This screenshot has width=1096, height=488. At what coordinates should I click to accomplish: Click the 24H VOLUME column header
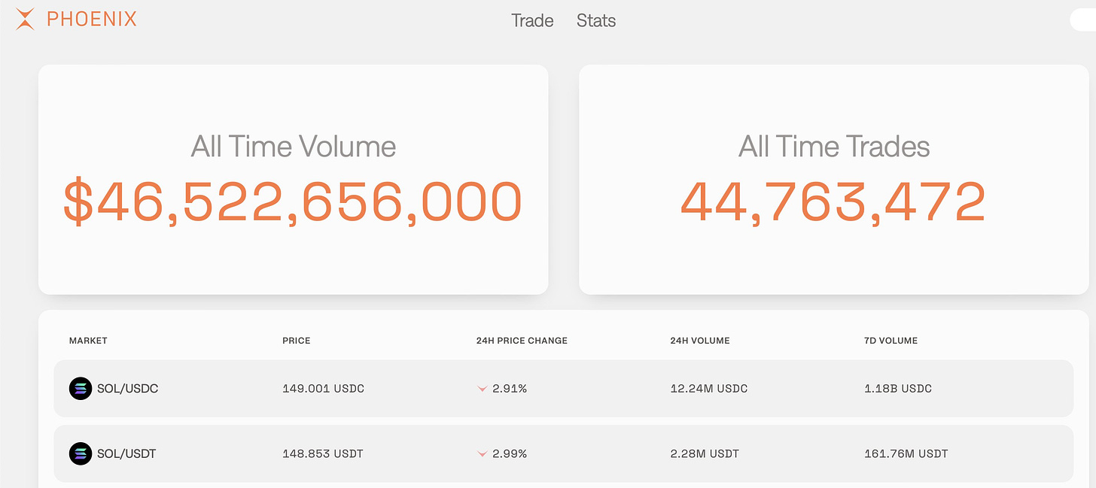[700, 341]
